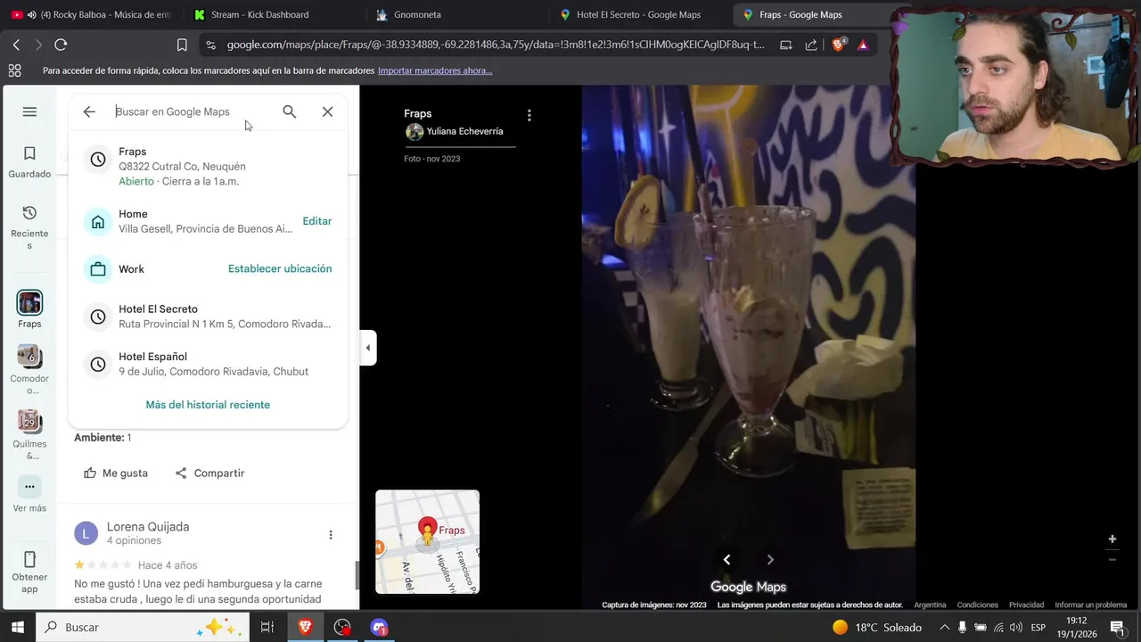Click the Ver más three-dots button
The width and height of the screenshot is (1141, 642).
coord(29,487)
